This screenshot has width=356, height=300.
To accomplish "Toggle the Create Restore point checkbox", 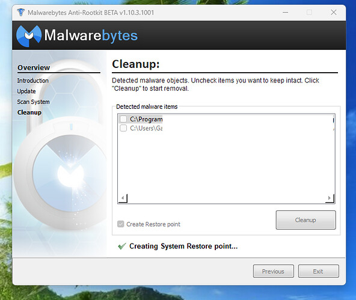I will pos(120,224).
